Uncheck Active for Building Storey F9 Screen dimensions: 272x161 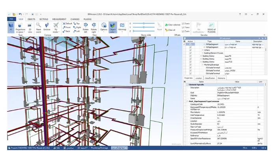[190, 59]
